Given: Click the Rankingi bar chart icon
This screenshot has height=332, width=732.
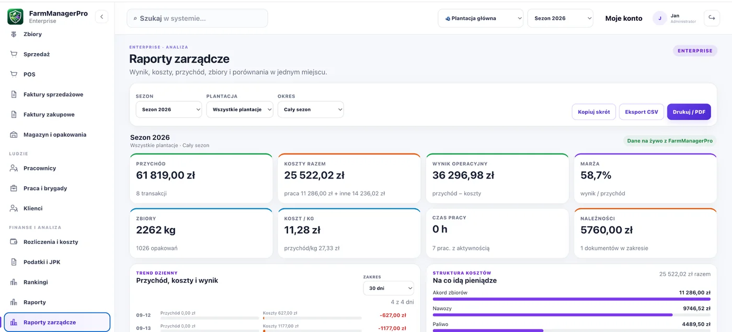Looking at the screenshot, I should pos(14,282).
